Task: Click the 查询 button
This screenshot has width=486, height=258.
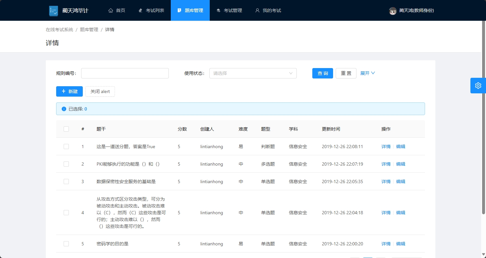Action: [323, 73]
